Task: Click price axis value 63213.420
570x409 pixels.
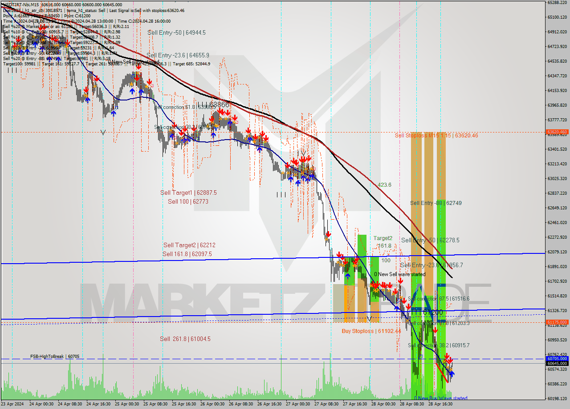Action: pyautogui.click(x=557, y=164)
